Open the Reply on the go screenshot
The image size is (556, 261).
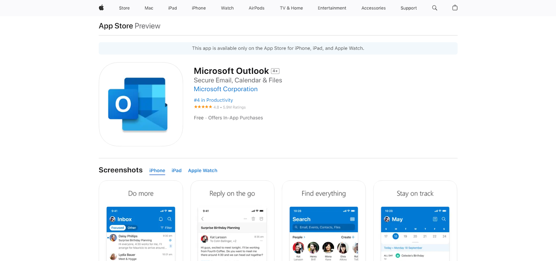click(x=232, y=221)
